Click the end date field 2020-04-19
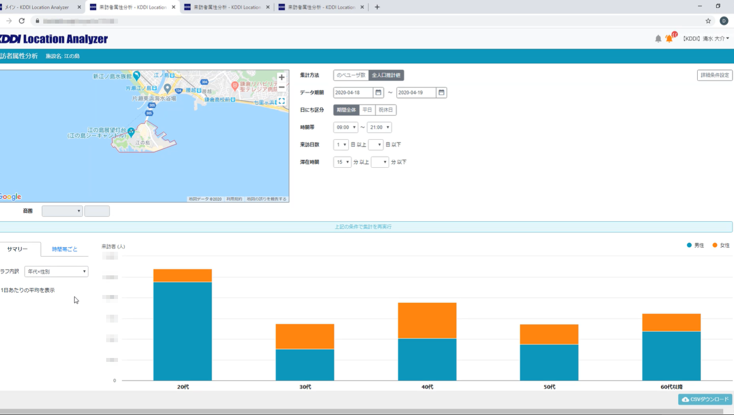 [416, 92]
